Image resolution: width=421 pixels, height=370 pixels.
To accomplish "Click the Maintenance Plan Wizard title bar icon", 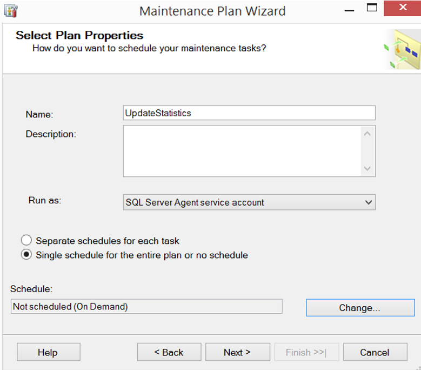I will tap(11, 11).
